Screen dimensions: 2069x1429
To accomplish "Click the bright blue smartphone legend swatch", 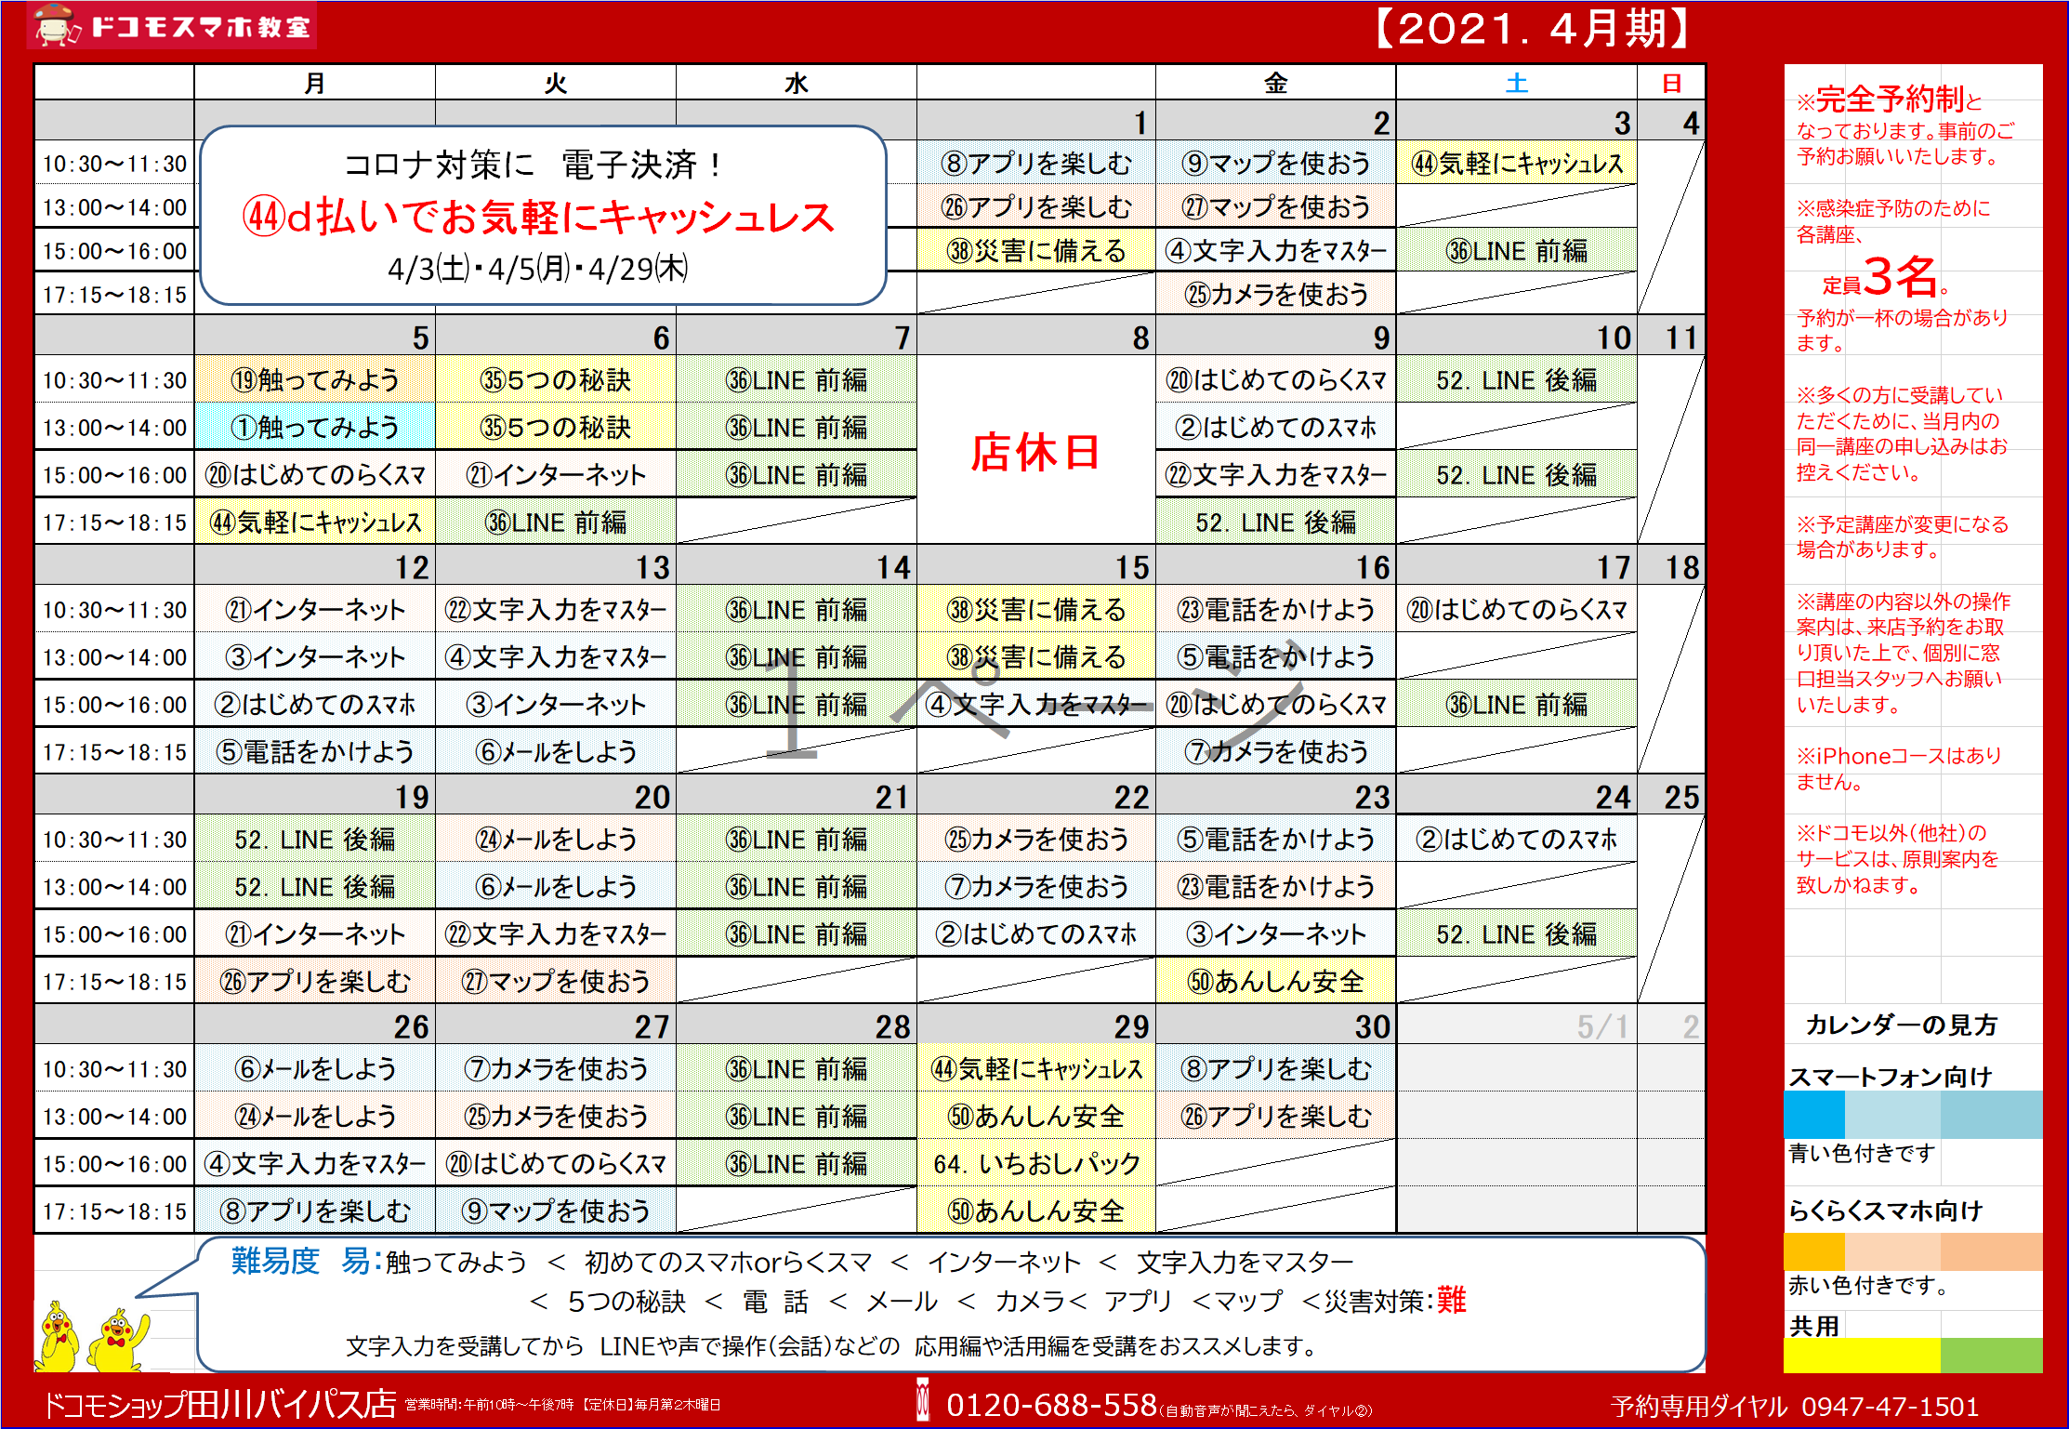I will [x=1813, y=1115].
